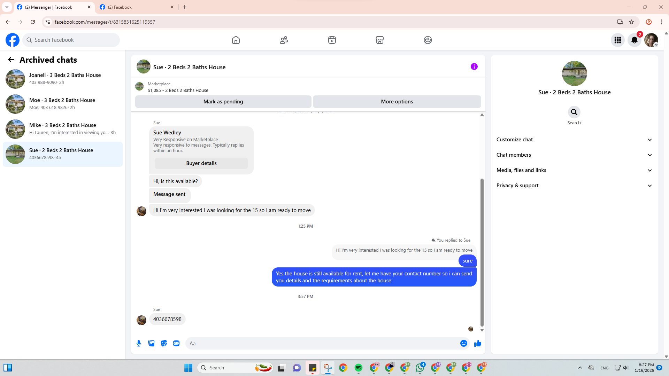
Task: Open the notifications bell
Action: [634, 40]
